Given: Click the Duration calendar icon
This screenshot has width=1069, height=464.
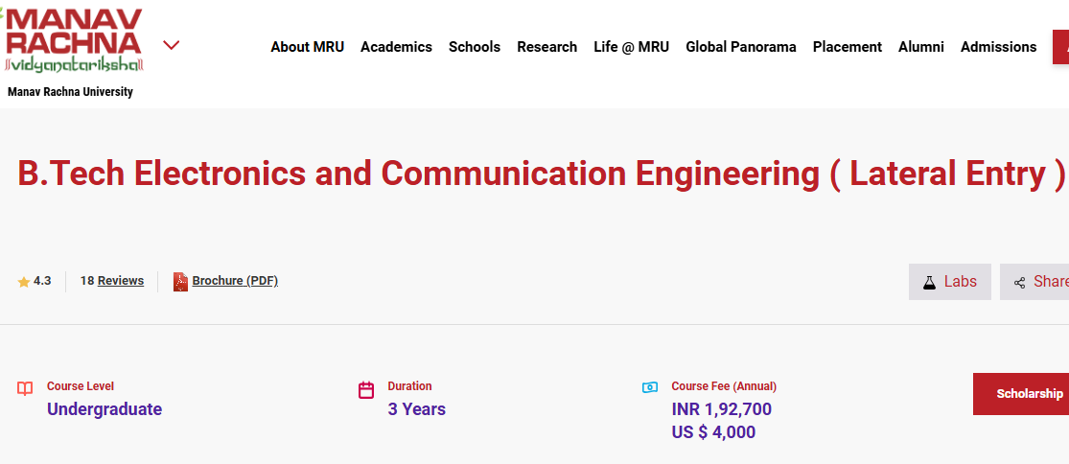Looking at the screenshot, I should pos(366,389).
